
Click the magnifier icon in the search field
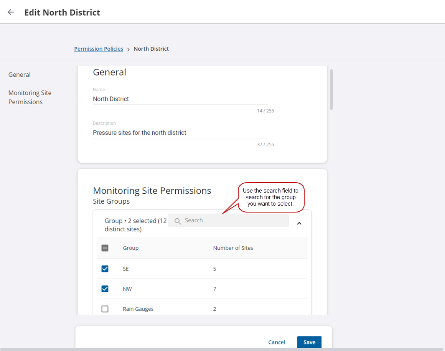[177, 221]
